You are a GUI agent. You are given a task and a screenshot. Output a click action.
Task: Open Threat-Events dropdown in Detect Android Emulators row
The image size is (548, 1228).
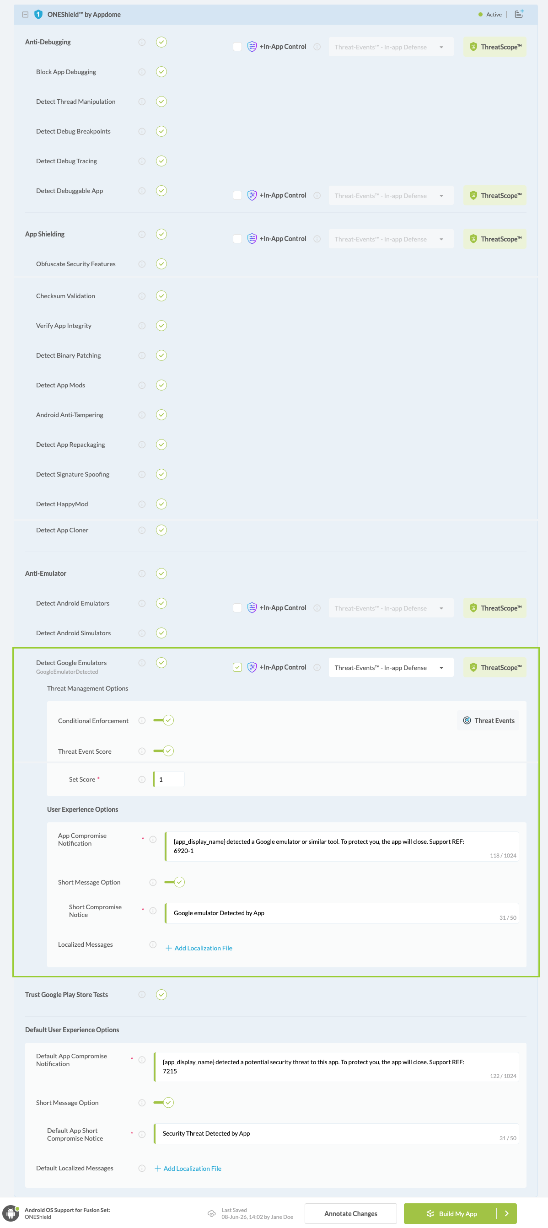[x=391, y=608]
